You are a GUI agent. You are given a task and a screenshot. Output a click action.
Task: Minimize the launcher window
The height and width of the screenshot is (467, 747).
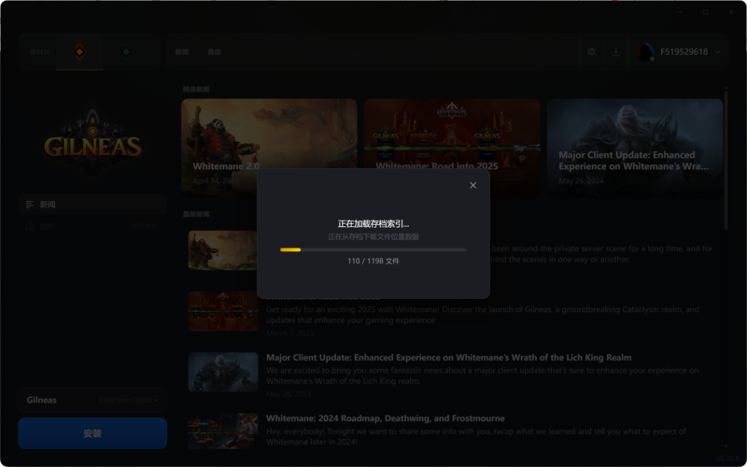click(x=681, y=12)
